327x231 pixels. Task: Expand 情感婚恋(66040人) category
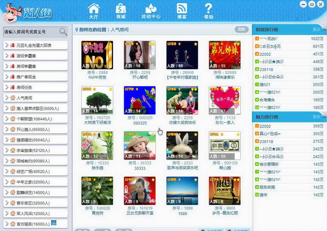coord(36,140)
